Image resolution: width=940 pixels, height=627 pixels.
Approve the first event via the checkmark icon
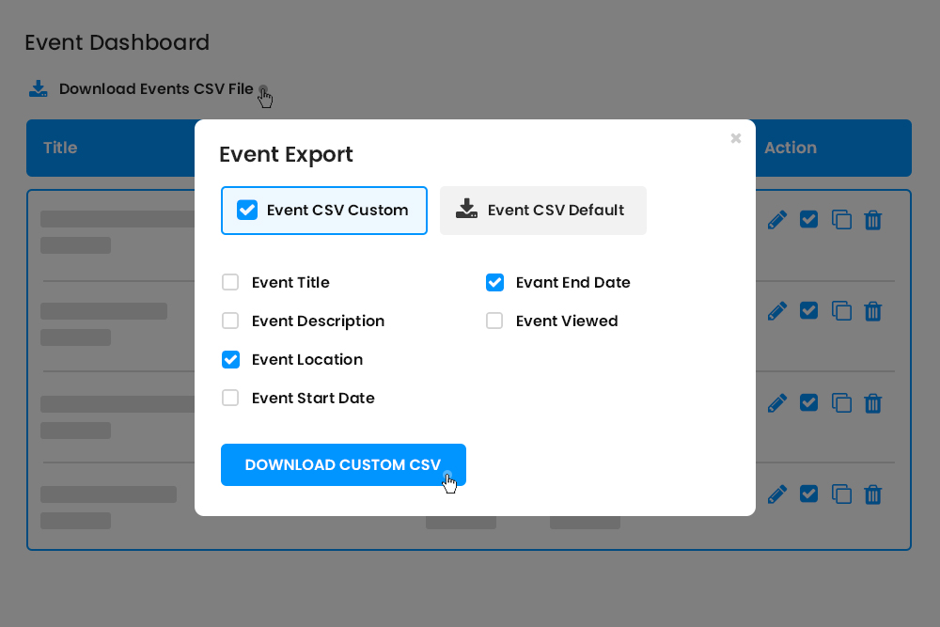808,219
